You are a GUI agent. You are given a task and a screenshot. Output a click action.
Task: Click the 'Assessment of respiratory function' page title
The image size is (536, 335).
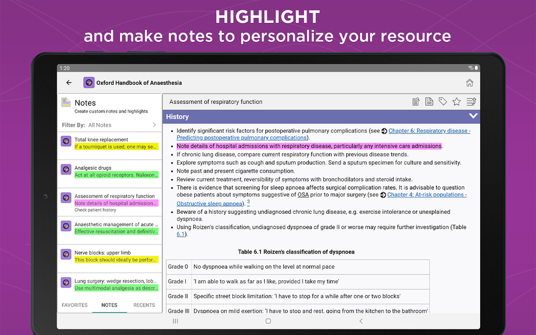pyautogui.click(x=216, y=102)
